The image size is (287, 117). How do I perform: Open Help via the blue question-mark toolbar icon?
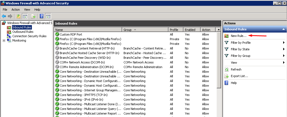coord(42,16)
